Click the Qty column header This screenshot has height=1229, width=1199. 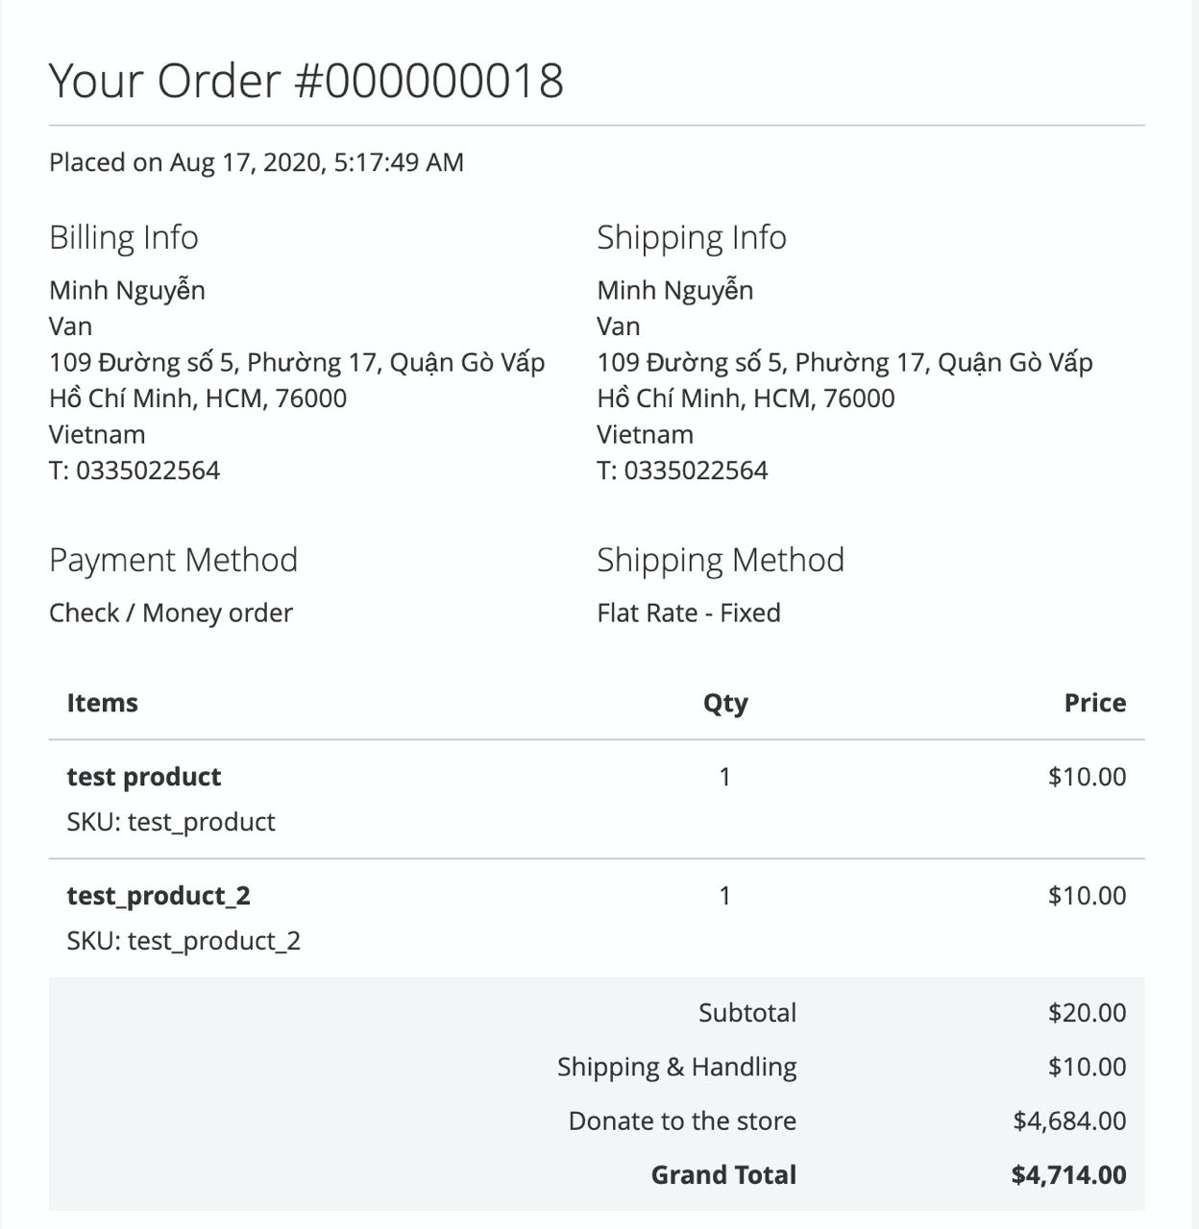(x=724, y=703)
